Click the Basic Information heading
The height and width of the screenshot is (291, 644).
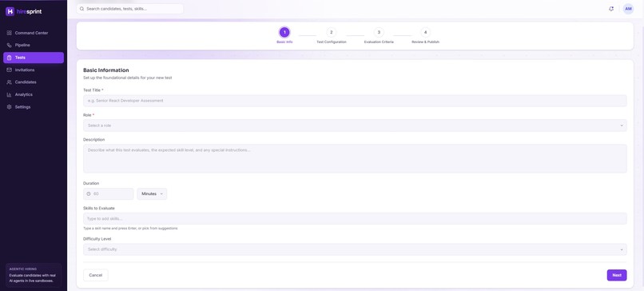click(106, 70)
